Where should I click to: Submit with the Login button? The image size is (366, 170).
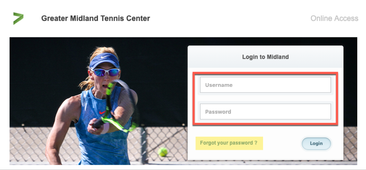coord(316,143)
